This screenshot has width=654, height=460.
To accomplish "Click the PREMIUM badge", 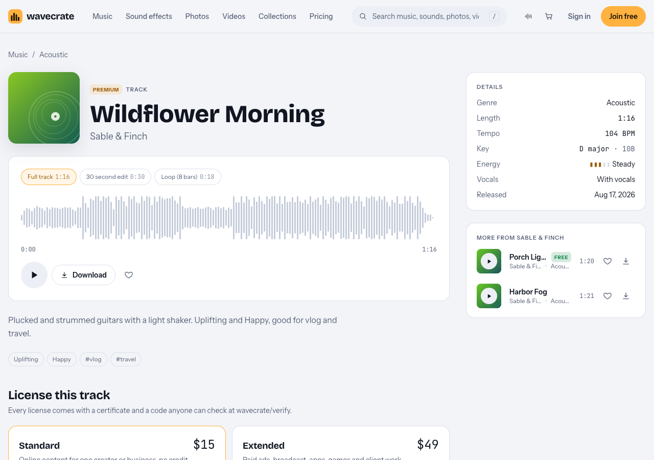I will pyautogui.click(x=106, y=89).
